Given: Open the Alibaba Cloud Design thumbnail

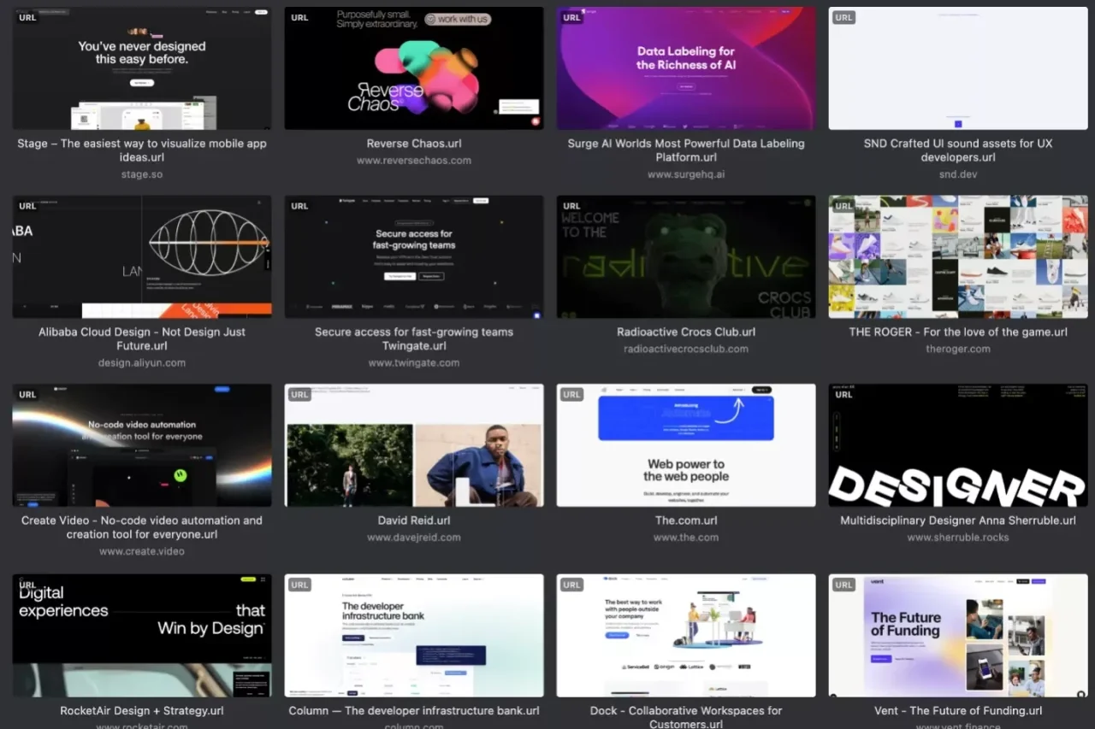Looking at the screenshot, I should tap(142, 256).
